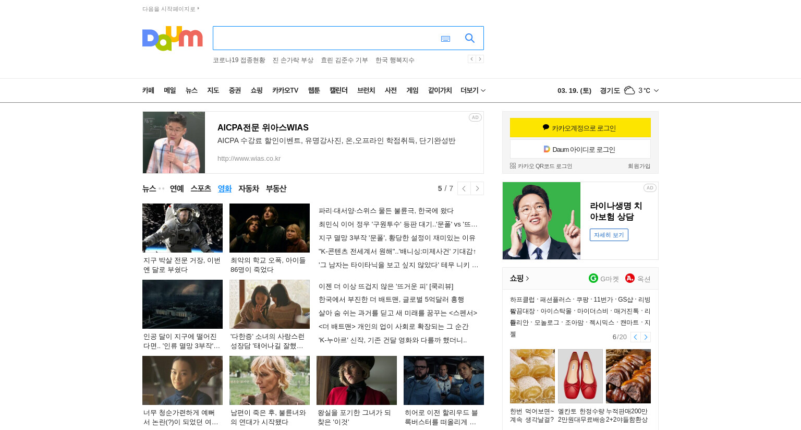This screenshot has width=801, height=430.
Task: Open 메일 in navigation bar
Action: pyautogui.click(x=170, y=90)
